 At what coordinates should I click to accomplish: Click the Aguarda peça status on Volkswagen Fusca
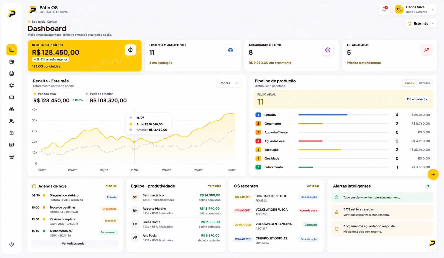tap(308, 211)
